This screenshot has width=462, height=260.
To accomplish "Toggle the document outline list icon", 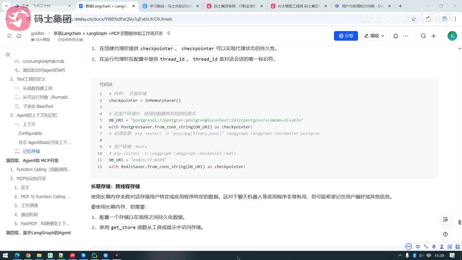I will click(x=9, y=36).
